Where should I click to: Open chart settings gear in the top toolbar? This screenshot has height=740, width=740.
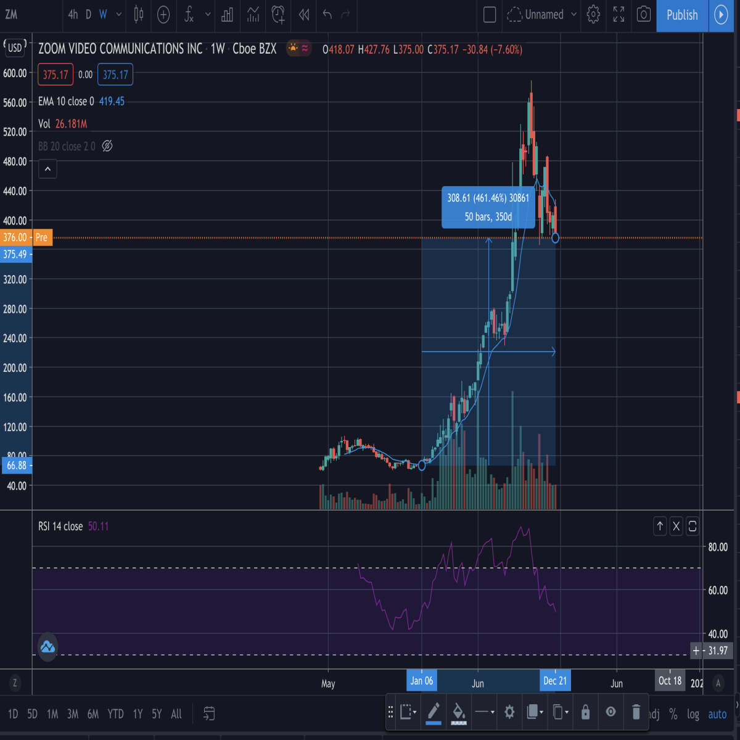click(x=593, y=15)
